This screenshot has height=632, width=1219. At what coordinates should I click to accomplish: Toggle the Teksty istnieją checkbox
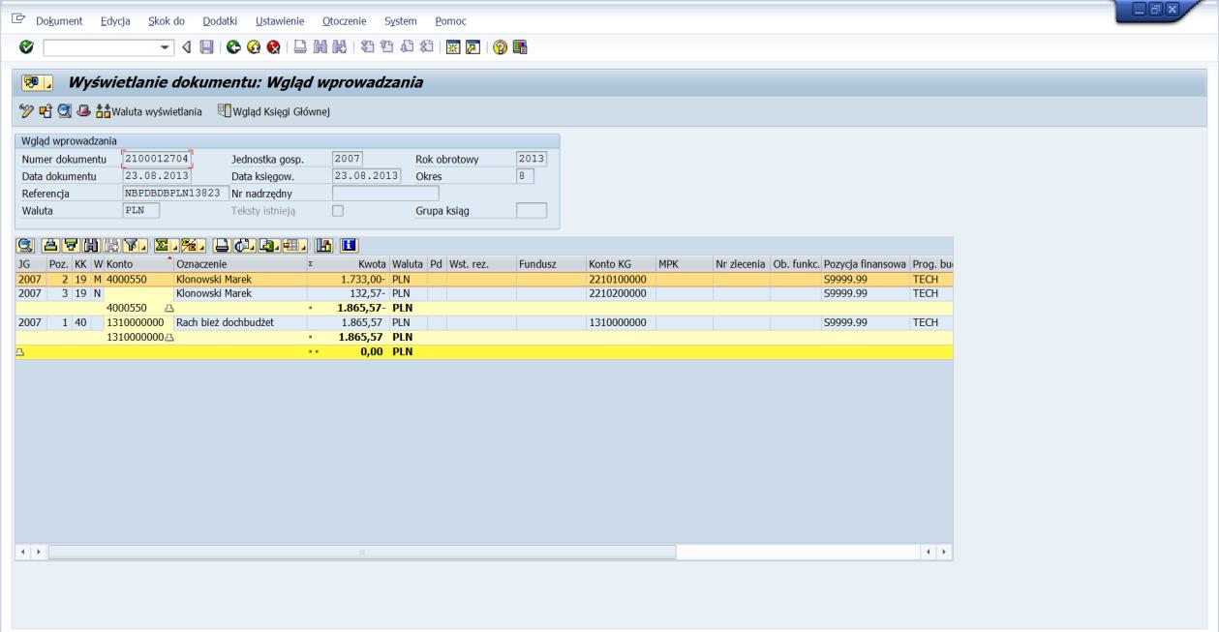(338, 210)
